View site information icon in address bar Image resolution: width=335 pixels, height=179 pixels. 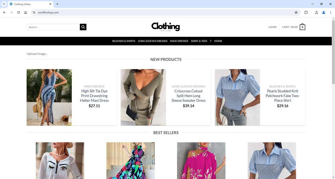click(x=34, y=12)
